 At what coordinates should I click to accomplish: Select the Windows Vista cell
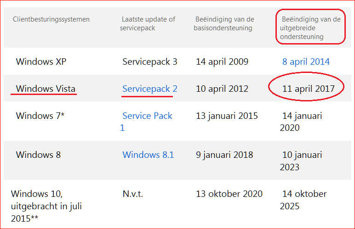[x=46, y=89]
